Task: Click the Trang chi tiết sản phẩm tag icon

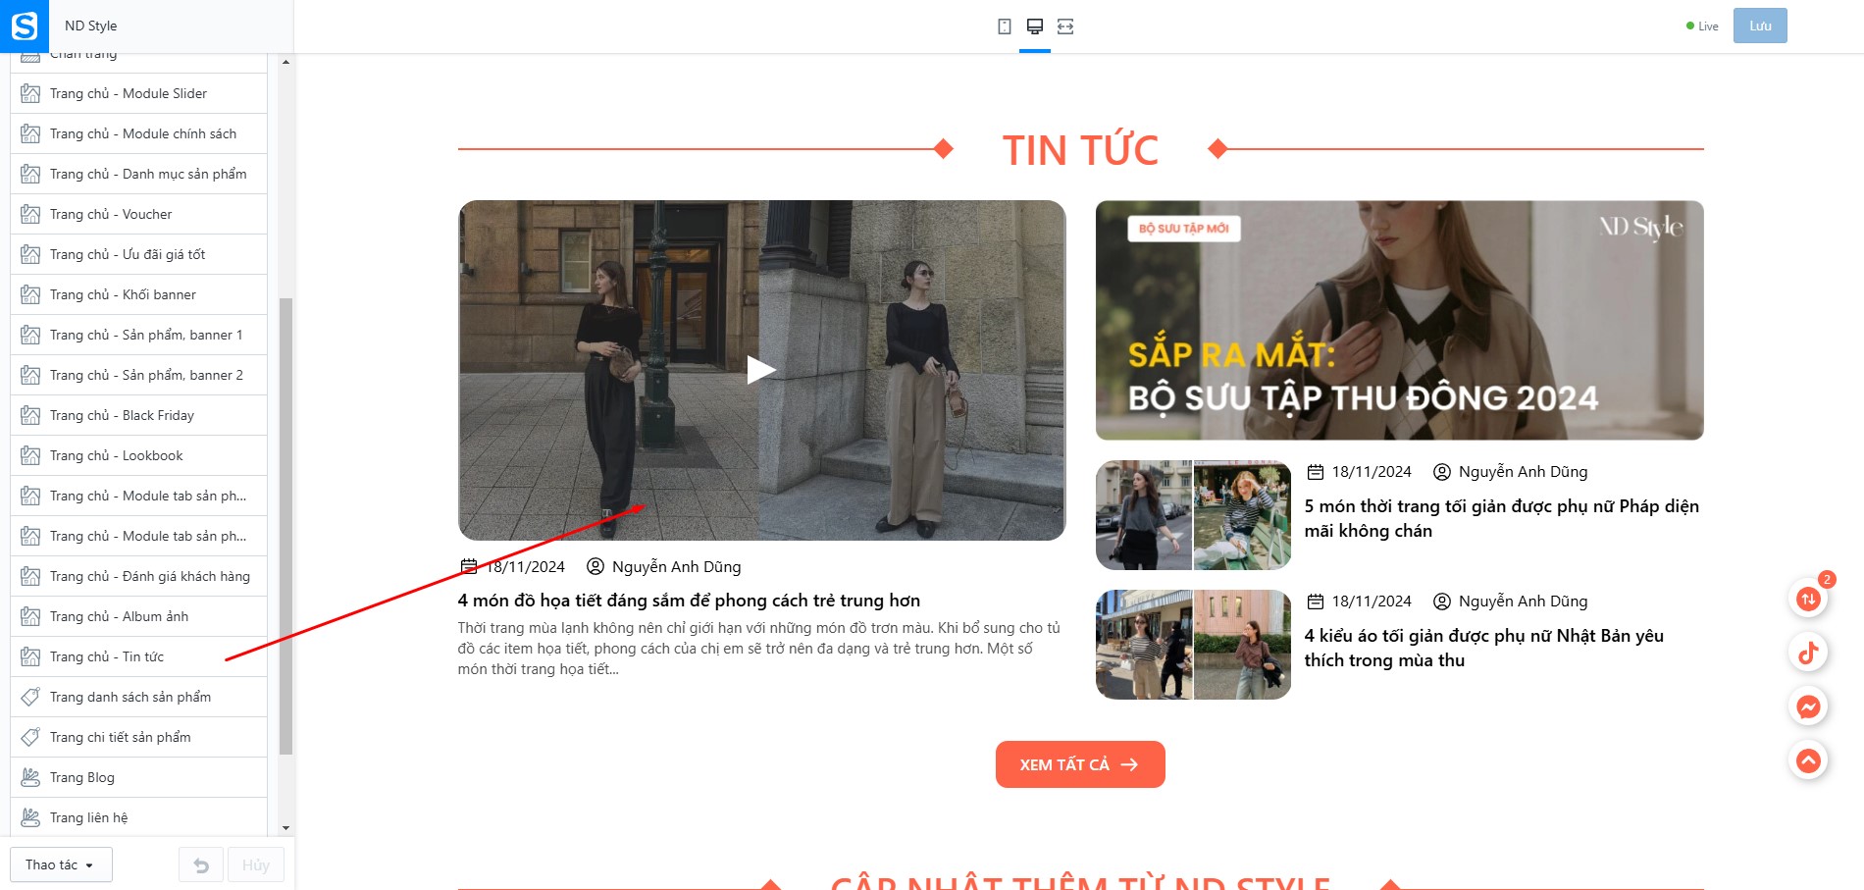Action: [x=30, y=737]
